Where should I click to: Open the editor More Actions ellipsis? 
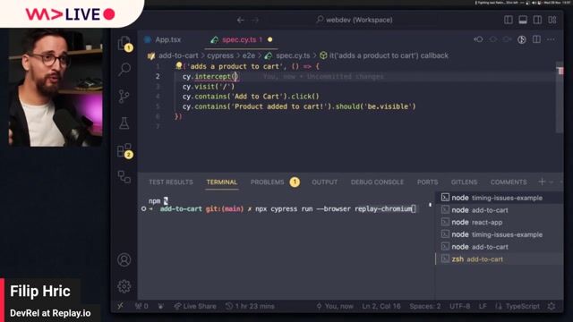pyautogui.click(x=551, y=39)
